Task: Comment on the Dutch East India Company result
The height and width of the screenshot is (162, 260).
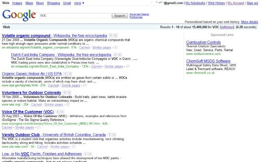Action: click(x=128, y=66)
